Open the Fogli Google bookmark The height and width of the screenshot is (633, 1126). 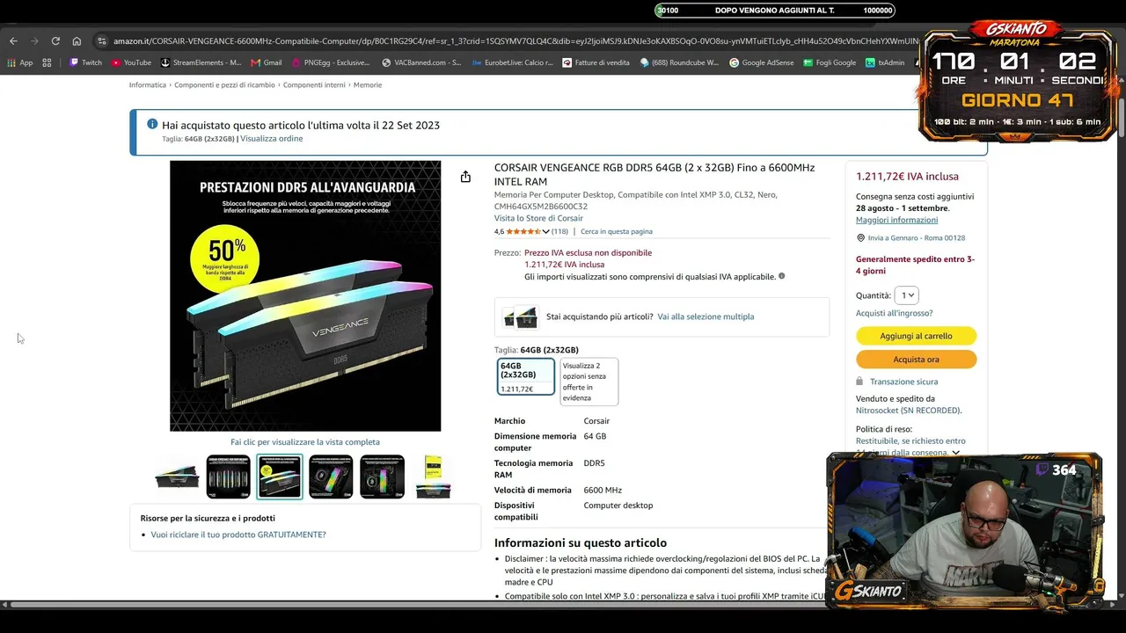(830, 62)
